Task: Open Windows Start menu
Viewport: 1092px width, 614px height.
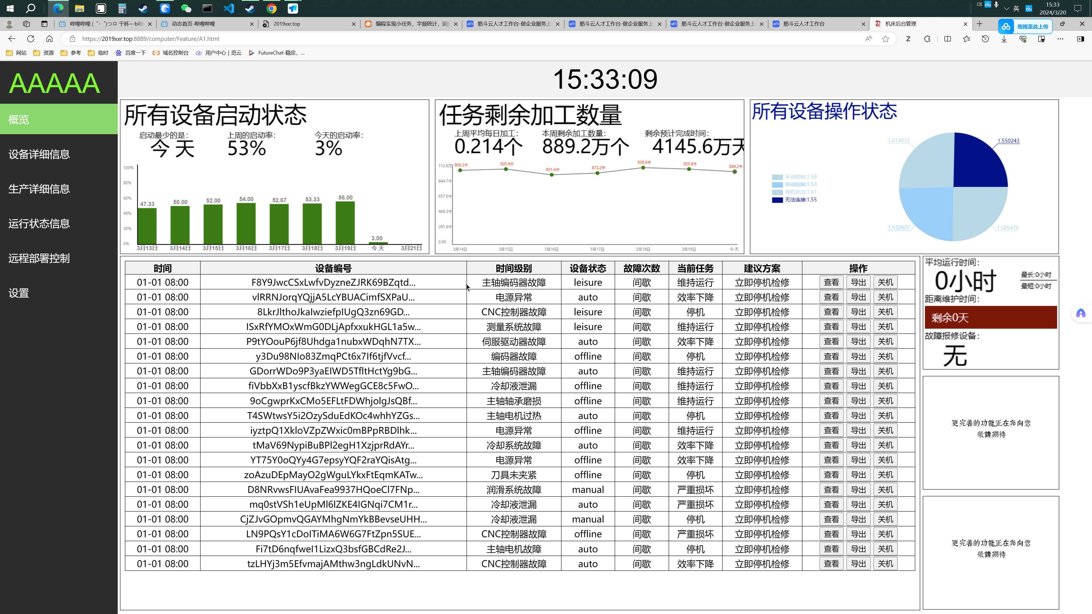Action: point(10,8)
